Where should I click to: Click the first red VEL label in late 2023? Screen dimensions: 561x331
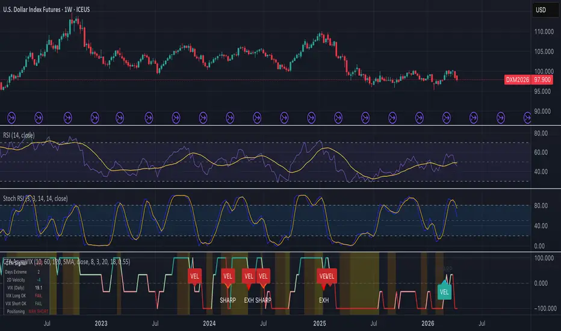tap(194, 277)
